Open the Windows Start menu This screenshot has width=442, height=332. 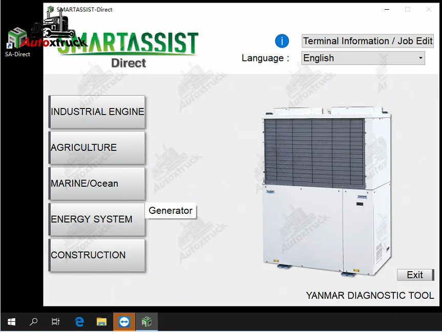[x=11, y=322]
